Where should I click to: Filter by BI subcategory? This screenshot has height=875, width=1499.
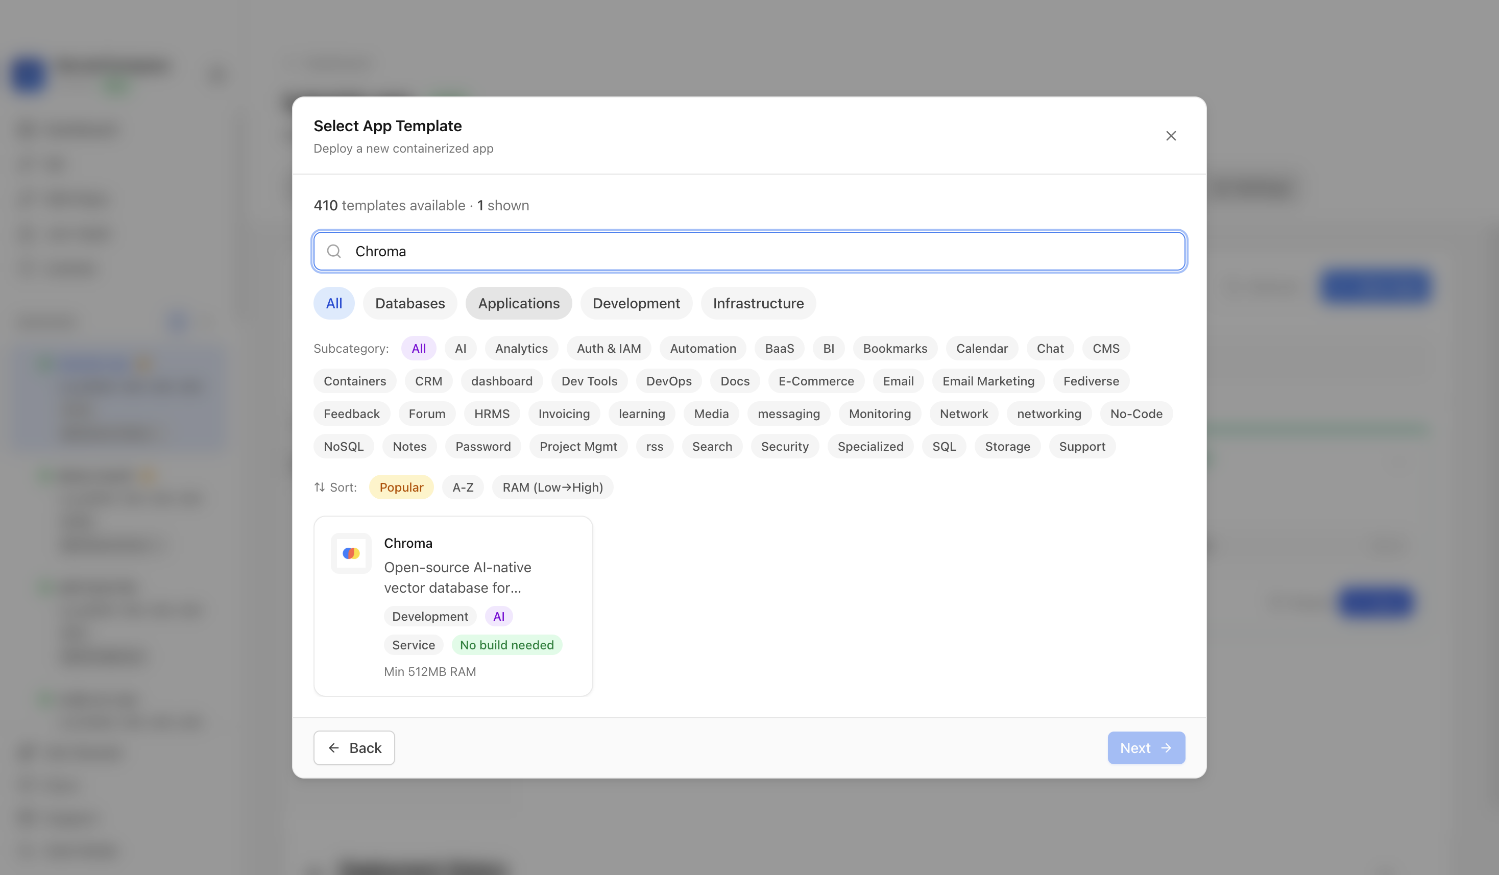[x=829, y=349]
